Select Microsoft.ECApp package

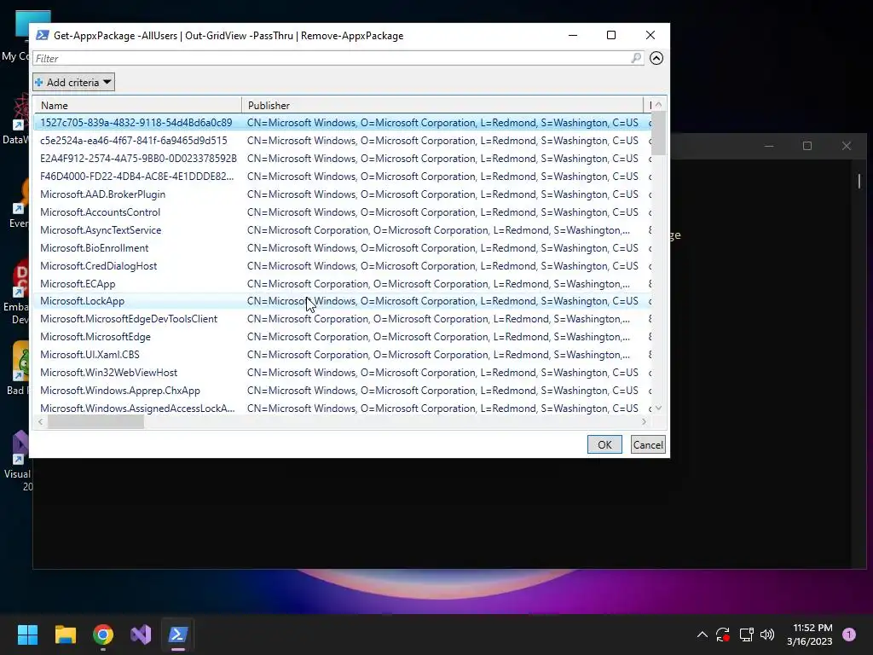[x=343, y=283]
